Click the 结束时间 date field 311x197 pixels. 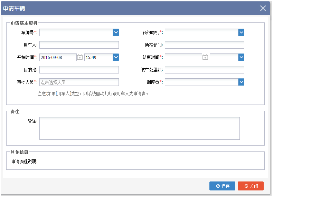183,57
